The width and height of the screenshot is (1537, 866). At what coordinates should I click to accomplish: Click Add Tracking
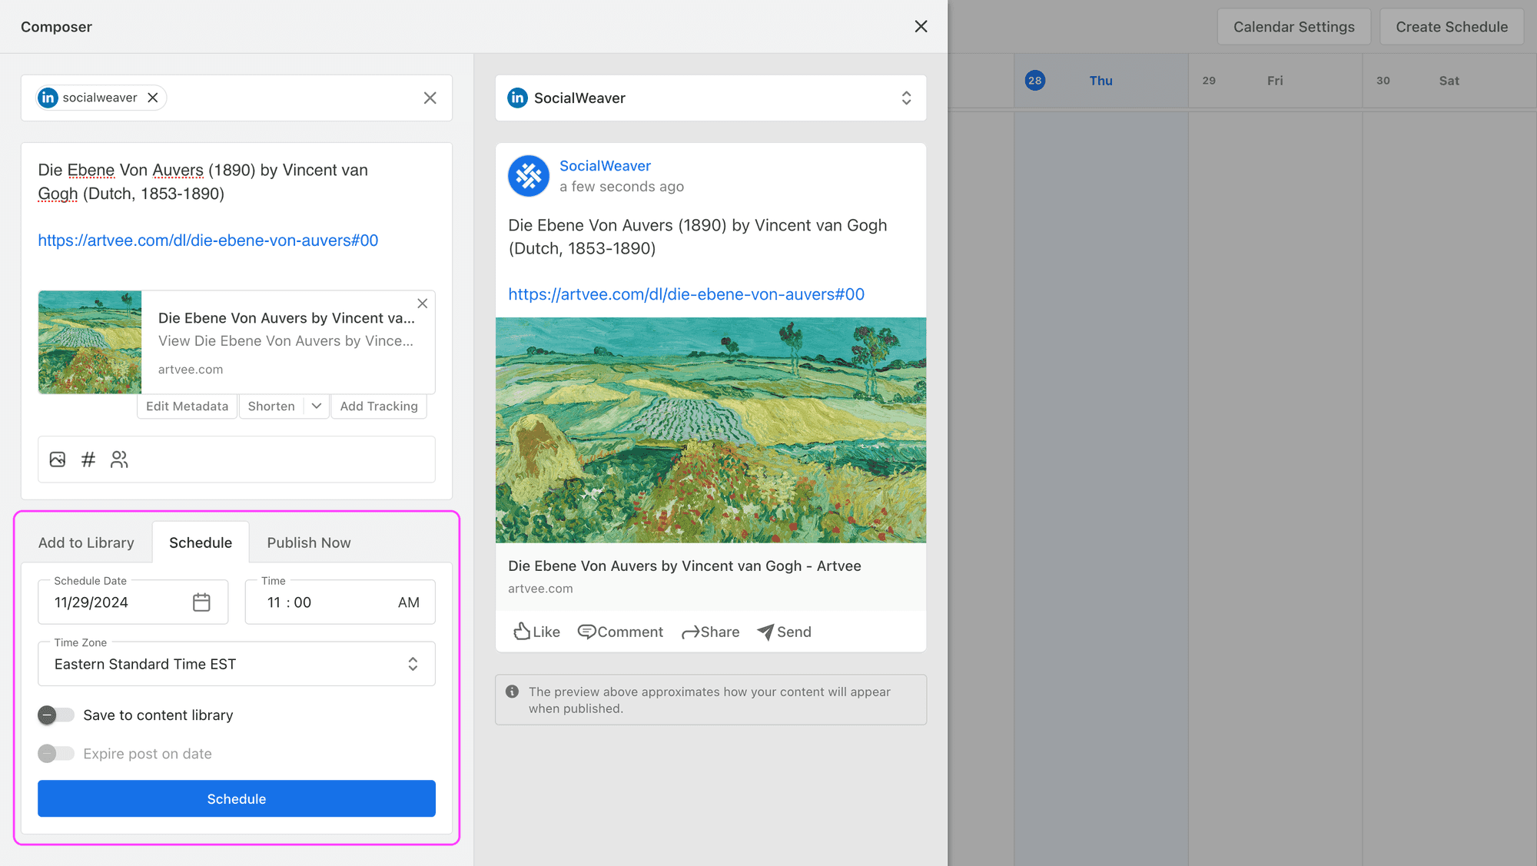(x=379, y=406)
